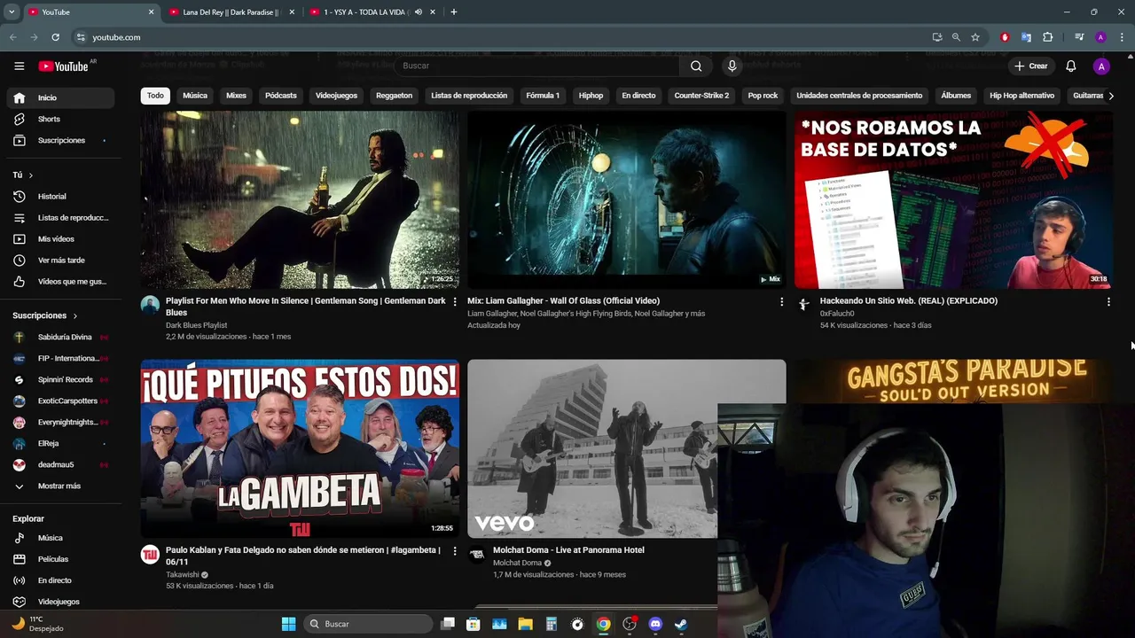
Task: Open Ver más tarde list
Action: [x=61, y=261]
